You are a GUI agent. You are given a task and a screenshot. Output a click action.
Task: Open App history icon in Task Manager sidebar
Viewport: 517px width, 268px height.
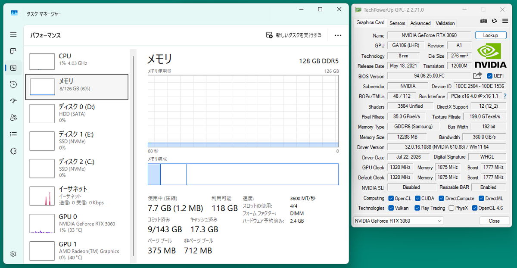coord(13,84)
